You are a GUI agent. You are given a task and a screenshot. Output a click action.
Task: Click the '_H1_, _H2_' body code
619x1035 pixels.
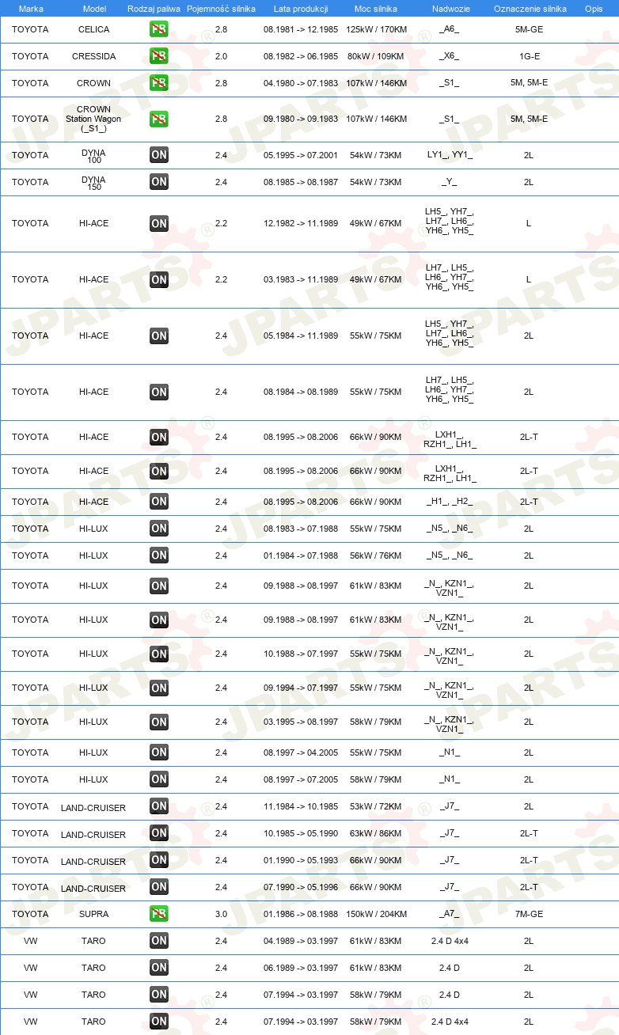(x=450, y=502)
